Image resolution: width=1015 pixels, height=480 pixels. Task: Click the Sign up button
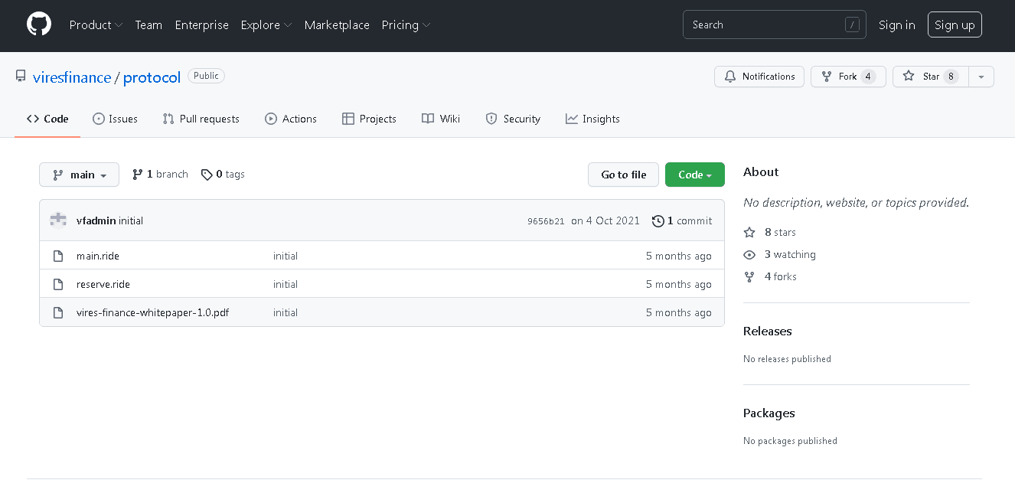[x=954, y=25]
